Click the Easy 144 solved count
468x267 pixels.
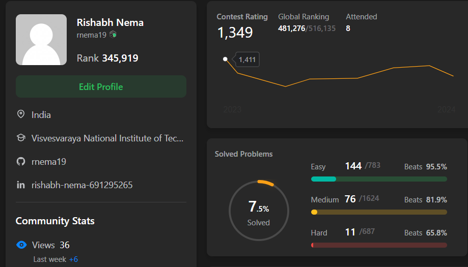[x=353, y=166]
